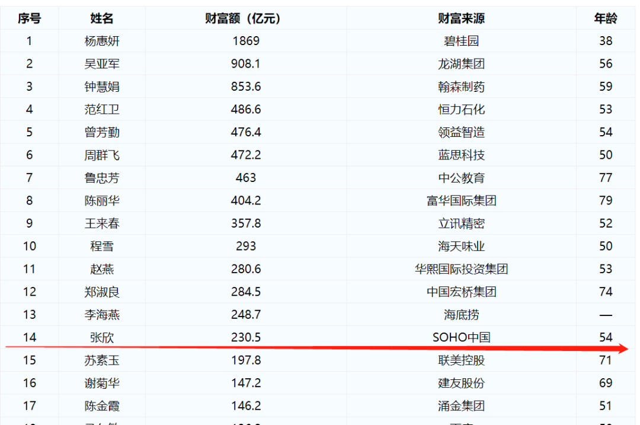Screen dimensions: 640x425
Task: Click the cell 龙湖集团
Action: coord(461,63)
